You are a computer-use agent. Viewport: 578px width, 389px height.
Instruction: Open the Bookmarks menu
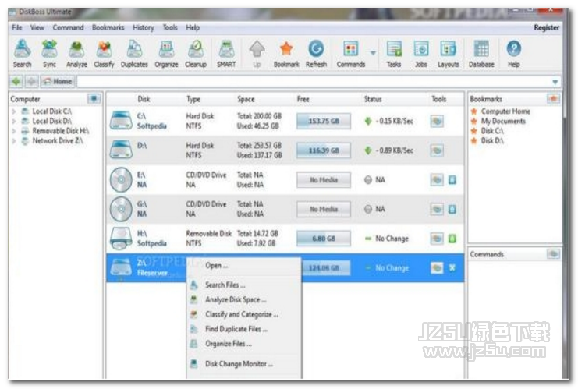[108, 27]
